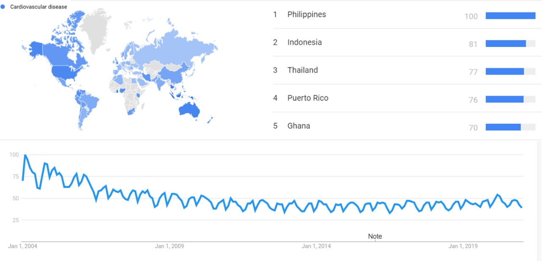Click Ghana's interest bar showing 70

pyautogui.click(x=503, y=127)
